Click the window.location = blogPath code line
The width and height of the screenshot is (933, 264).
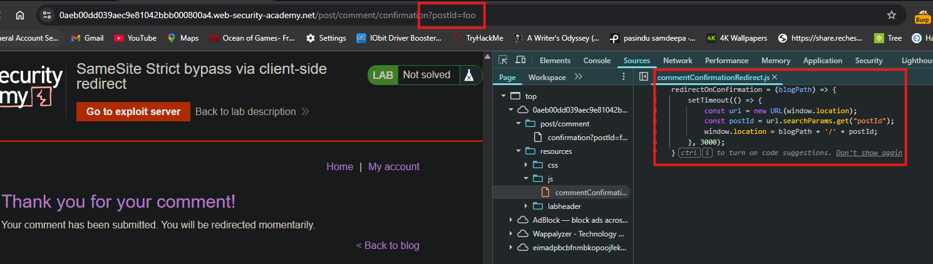790,131
